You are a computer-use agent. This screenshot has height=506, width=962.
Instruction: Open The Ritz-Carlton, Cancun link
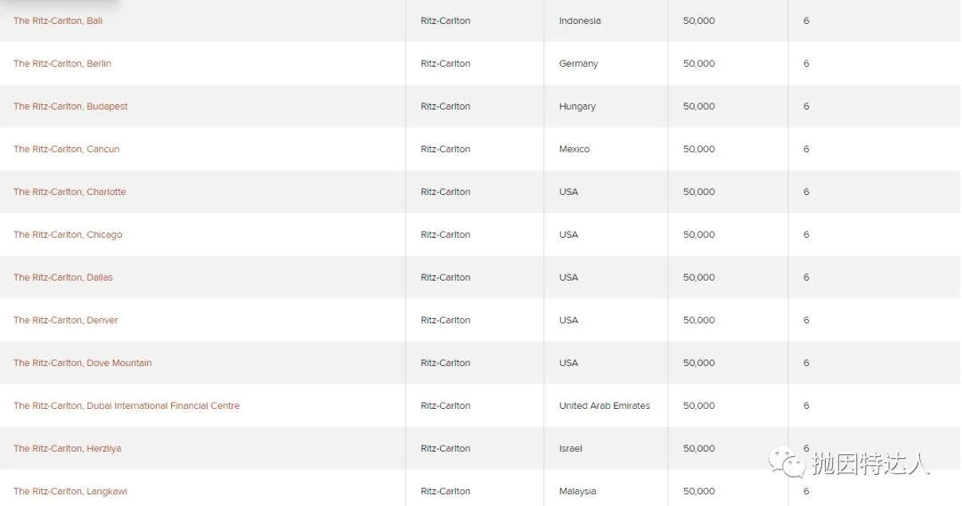66,149
